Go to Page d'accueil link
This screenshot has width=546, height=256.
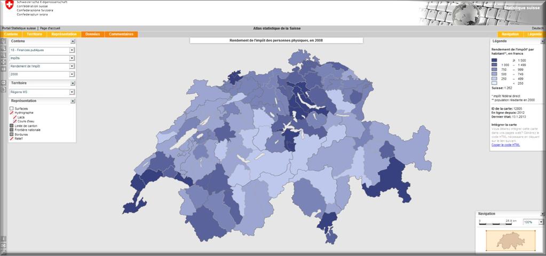coord(50,28)
